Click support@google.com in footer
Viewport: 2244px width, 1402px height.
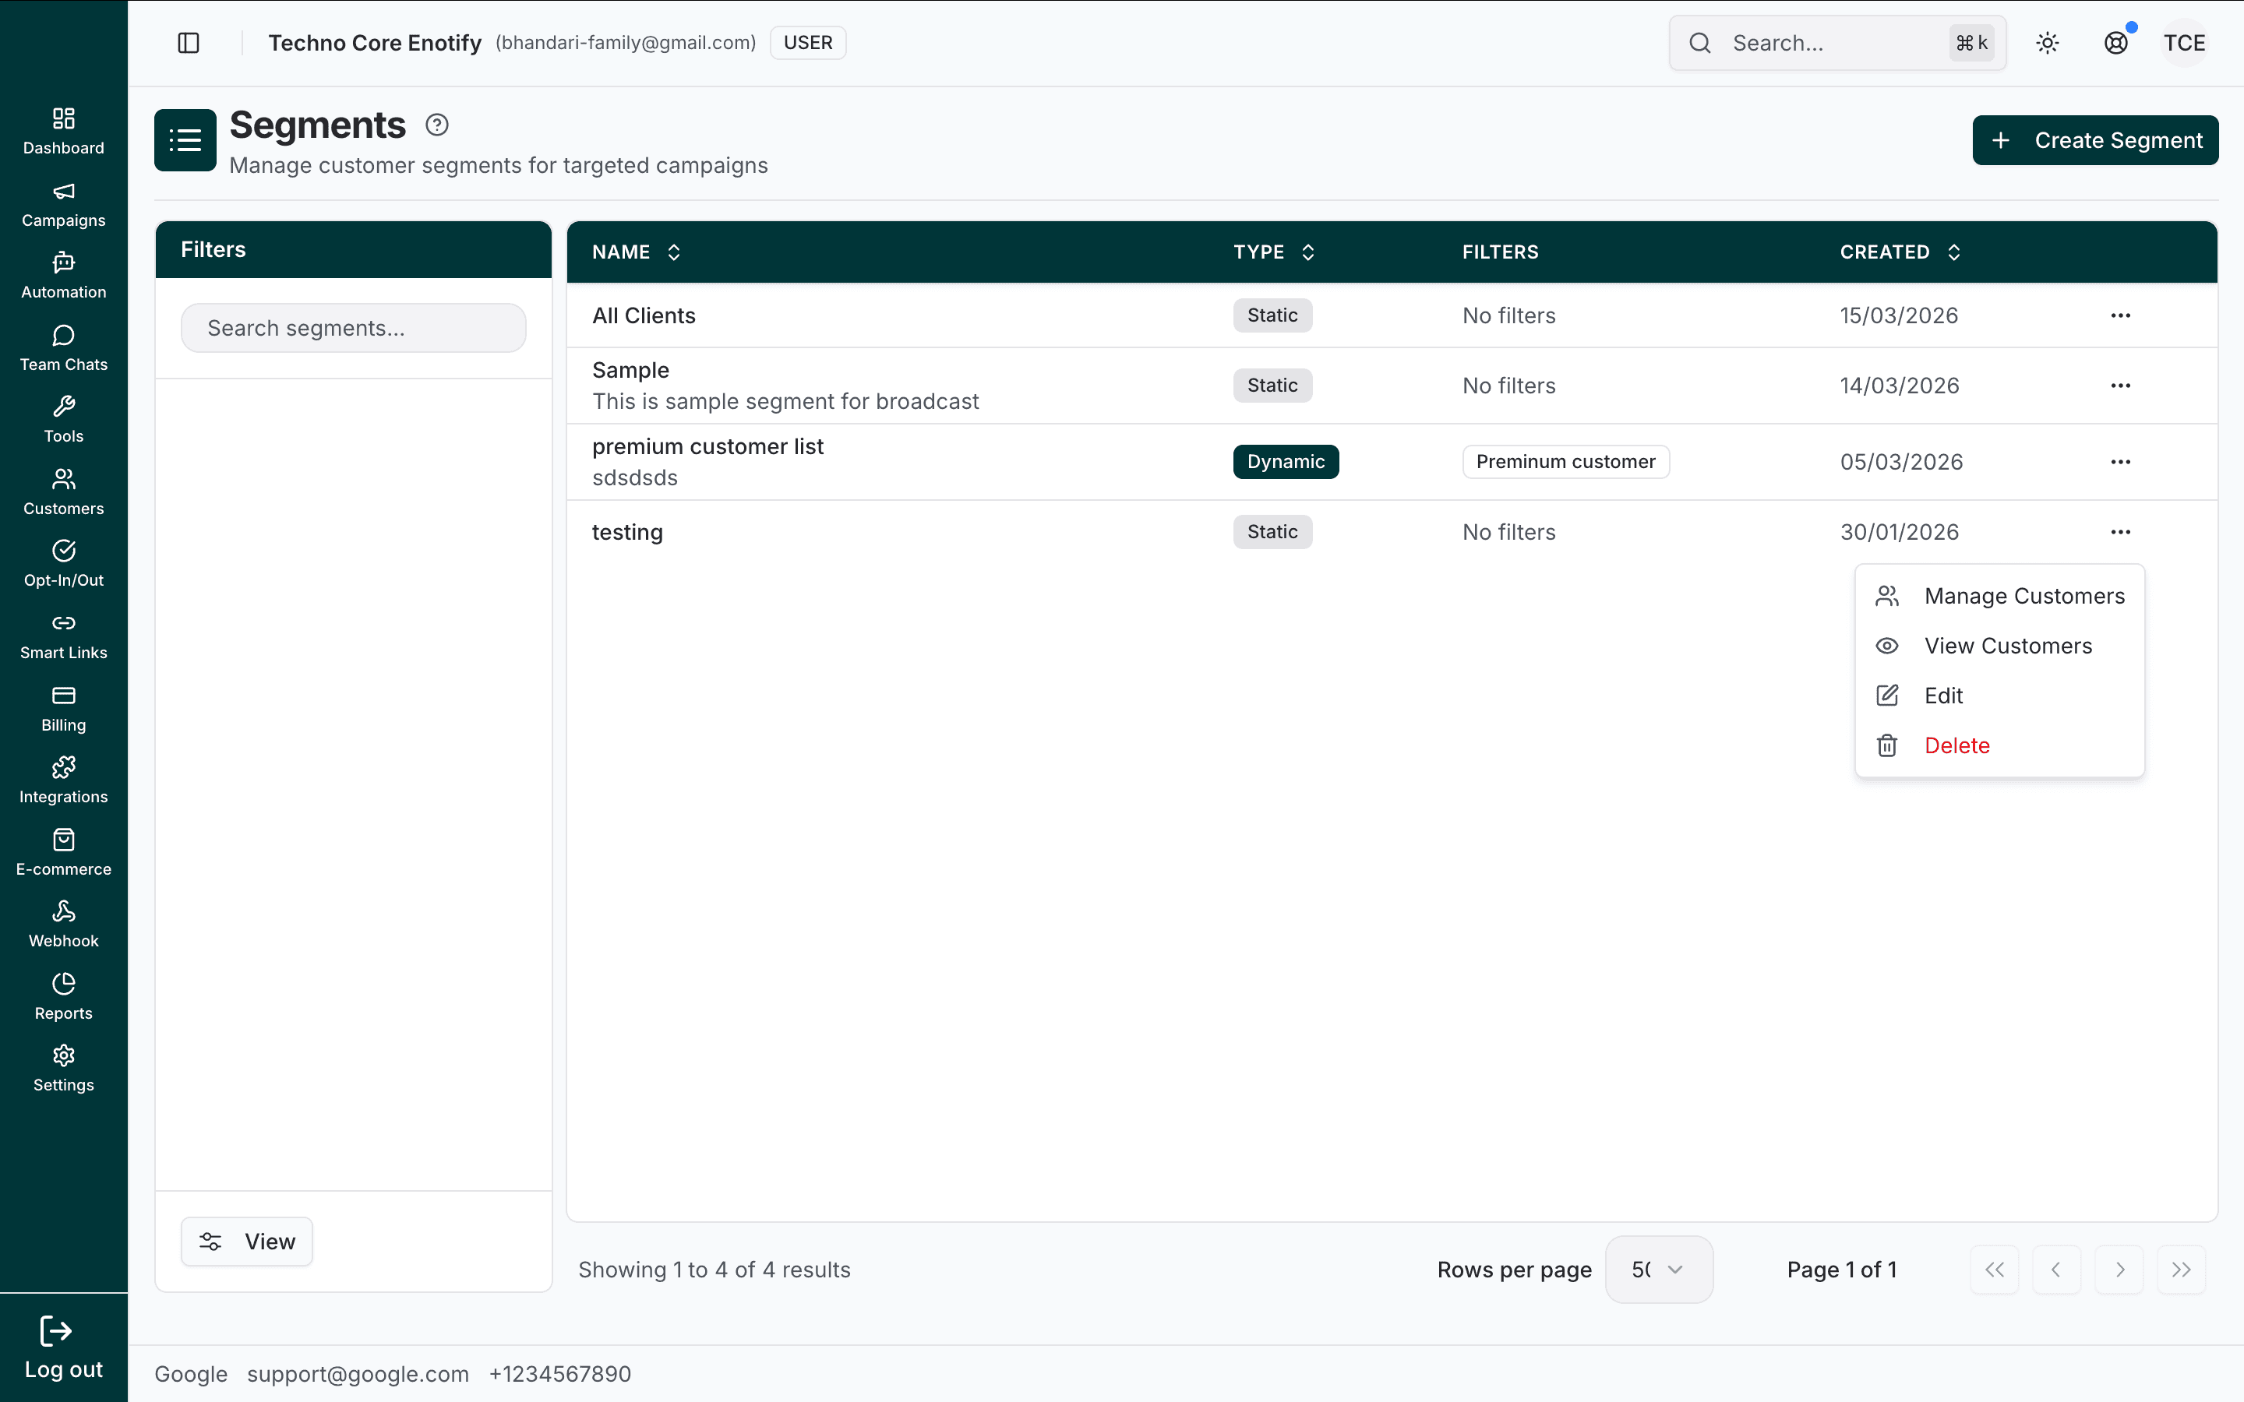358,1374
